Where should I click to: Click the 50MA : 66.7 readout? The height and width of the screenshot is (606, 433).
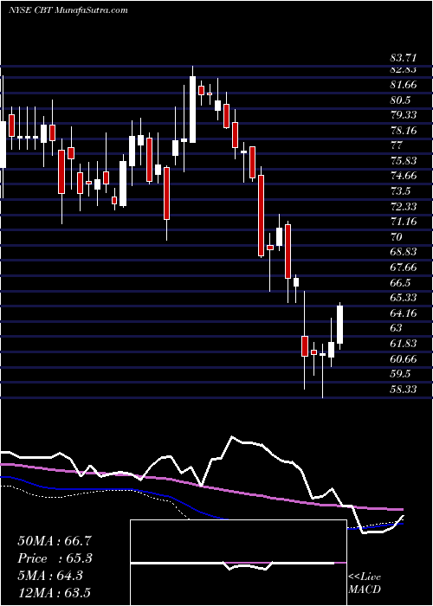point(55,541)
